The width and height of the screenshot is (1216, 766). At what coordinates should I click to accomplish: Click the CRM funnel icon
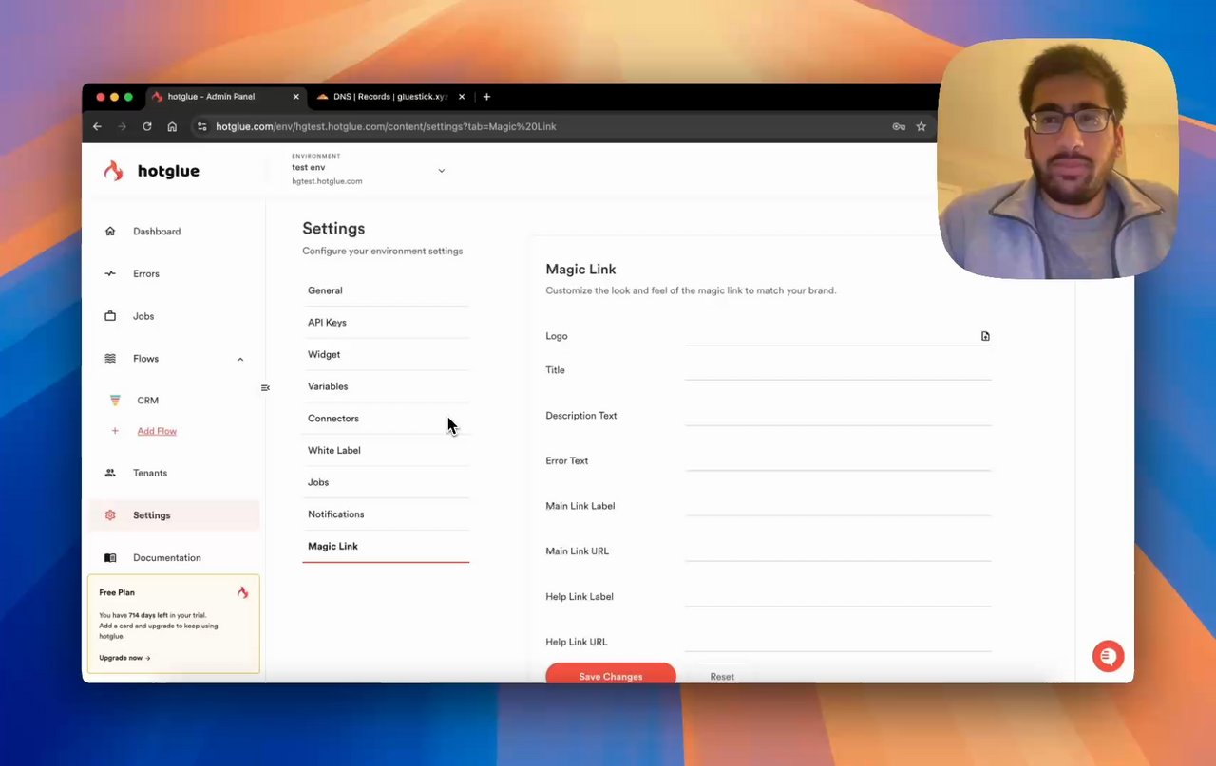pyautogui.click(x=115, y=401)
